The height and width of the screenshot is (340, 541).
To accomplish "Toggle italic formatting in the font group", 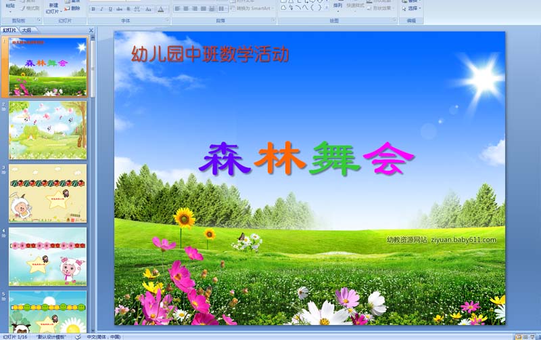I will tap(101, 9).
